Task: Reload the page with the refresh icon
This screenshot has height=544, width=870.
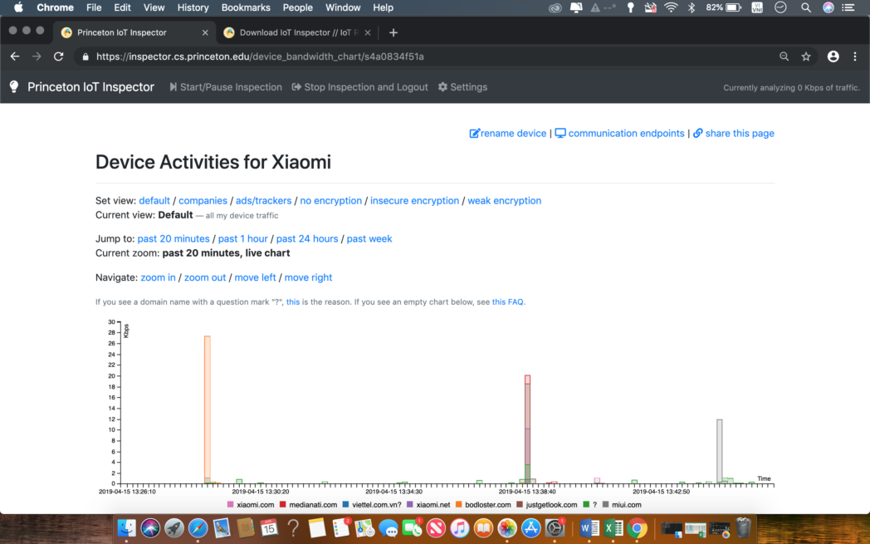Action: (58, 56)
